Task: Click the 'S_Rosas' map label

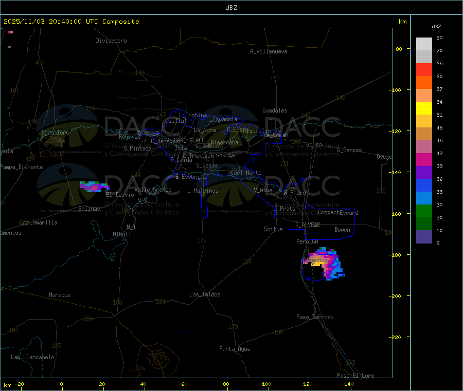Action: [x=207, y=165]
